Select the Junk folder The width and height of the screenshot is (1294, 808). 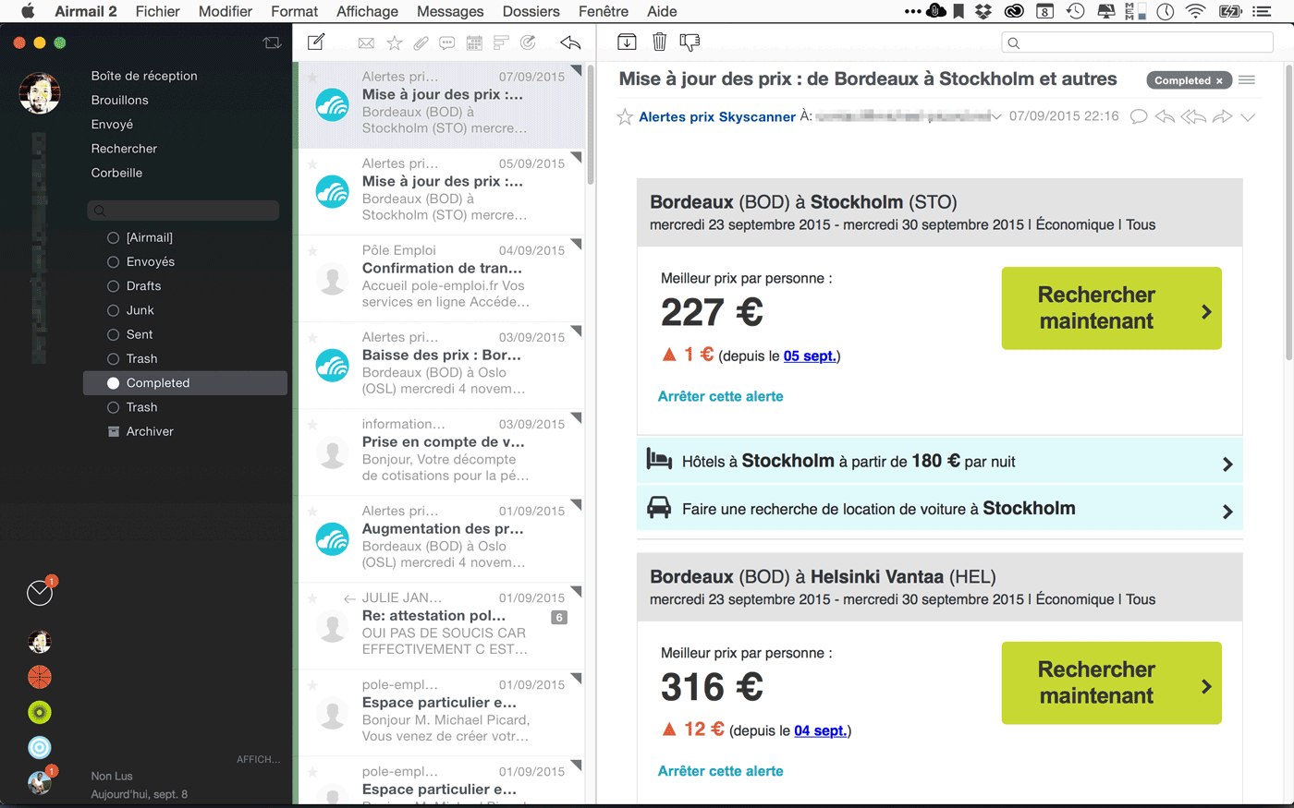[140, 310]
